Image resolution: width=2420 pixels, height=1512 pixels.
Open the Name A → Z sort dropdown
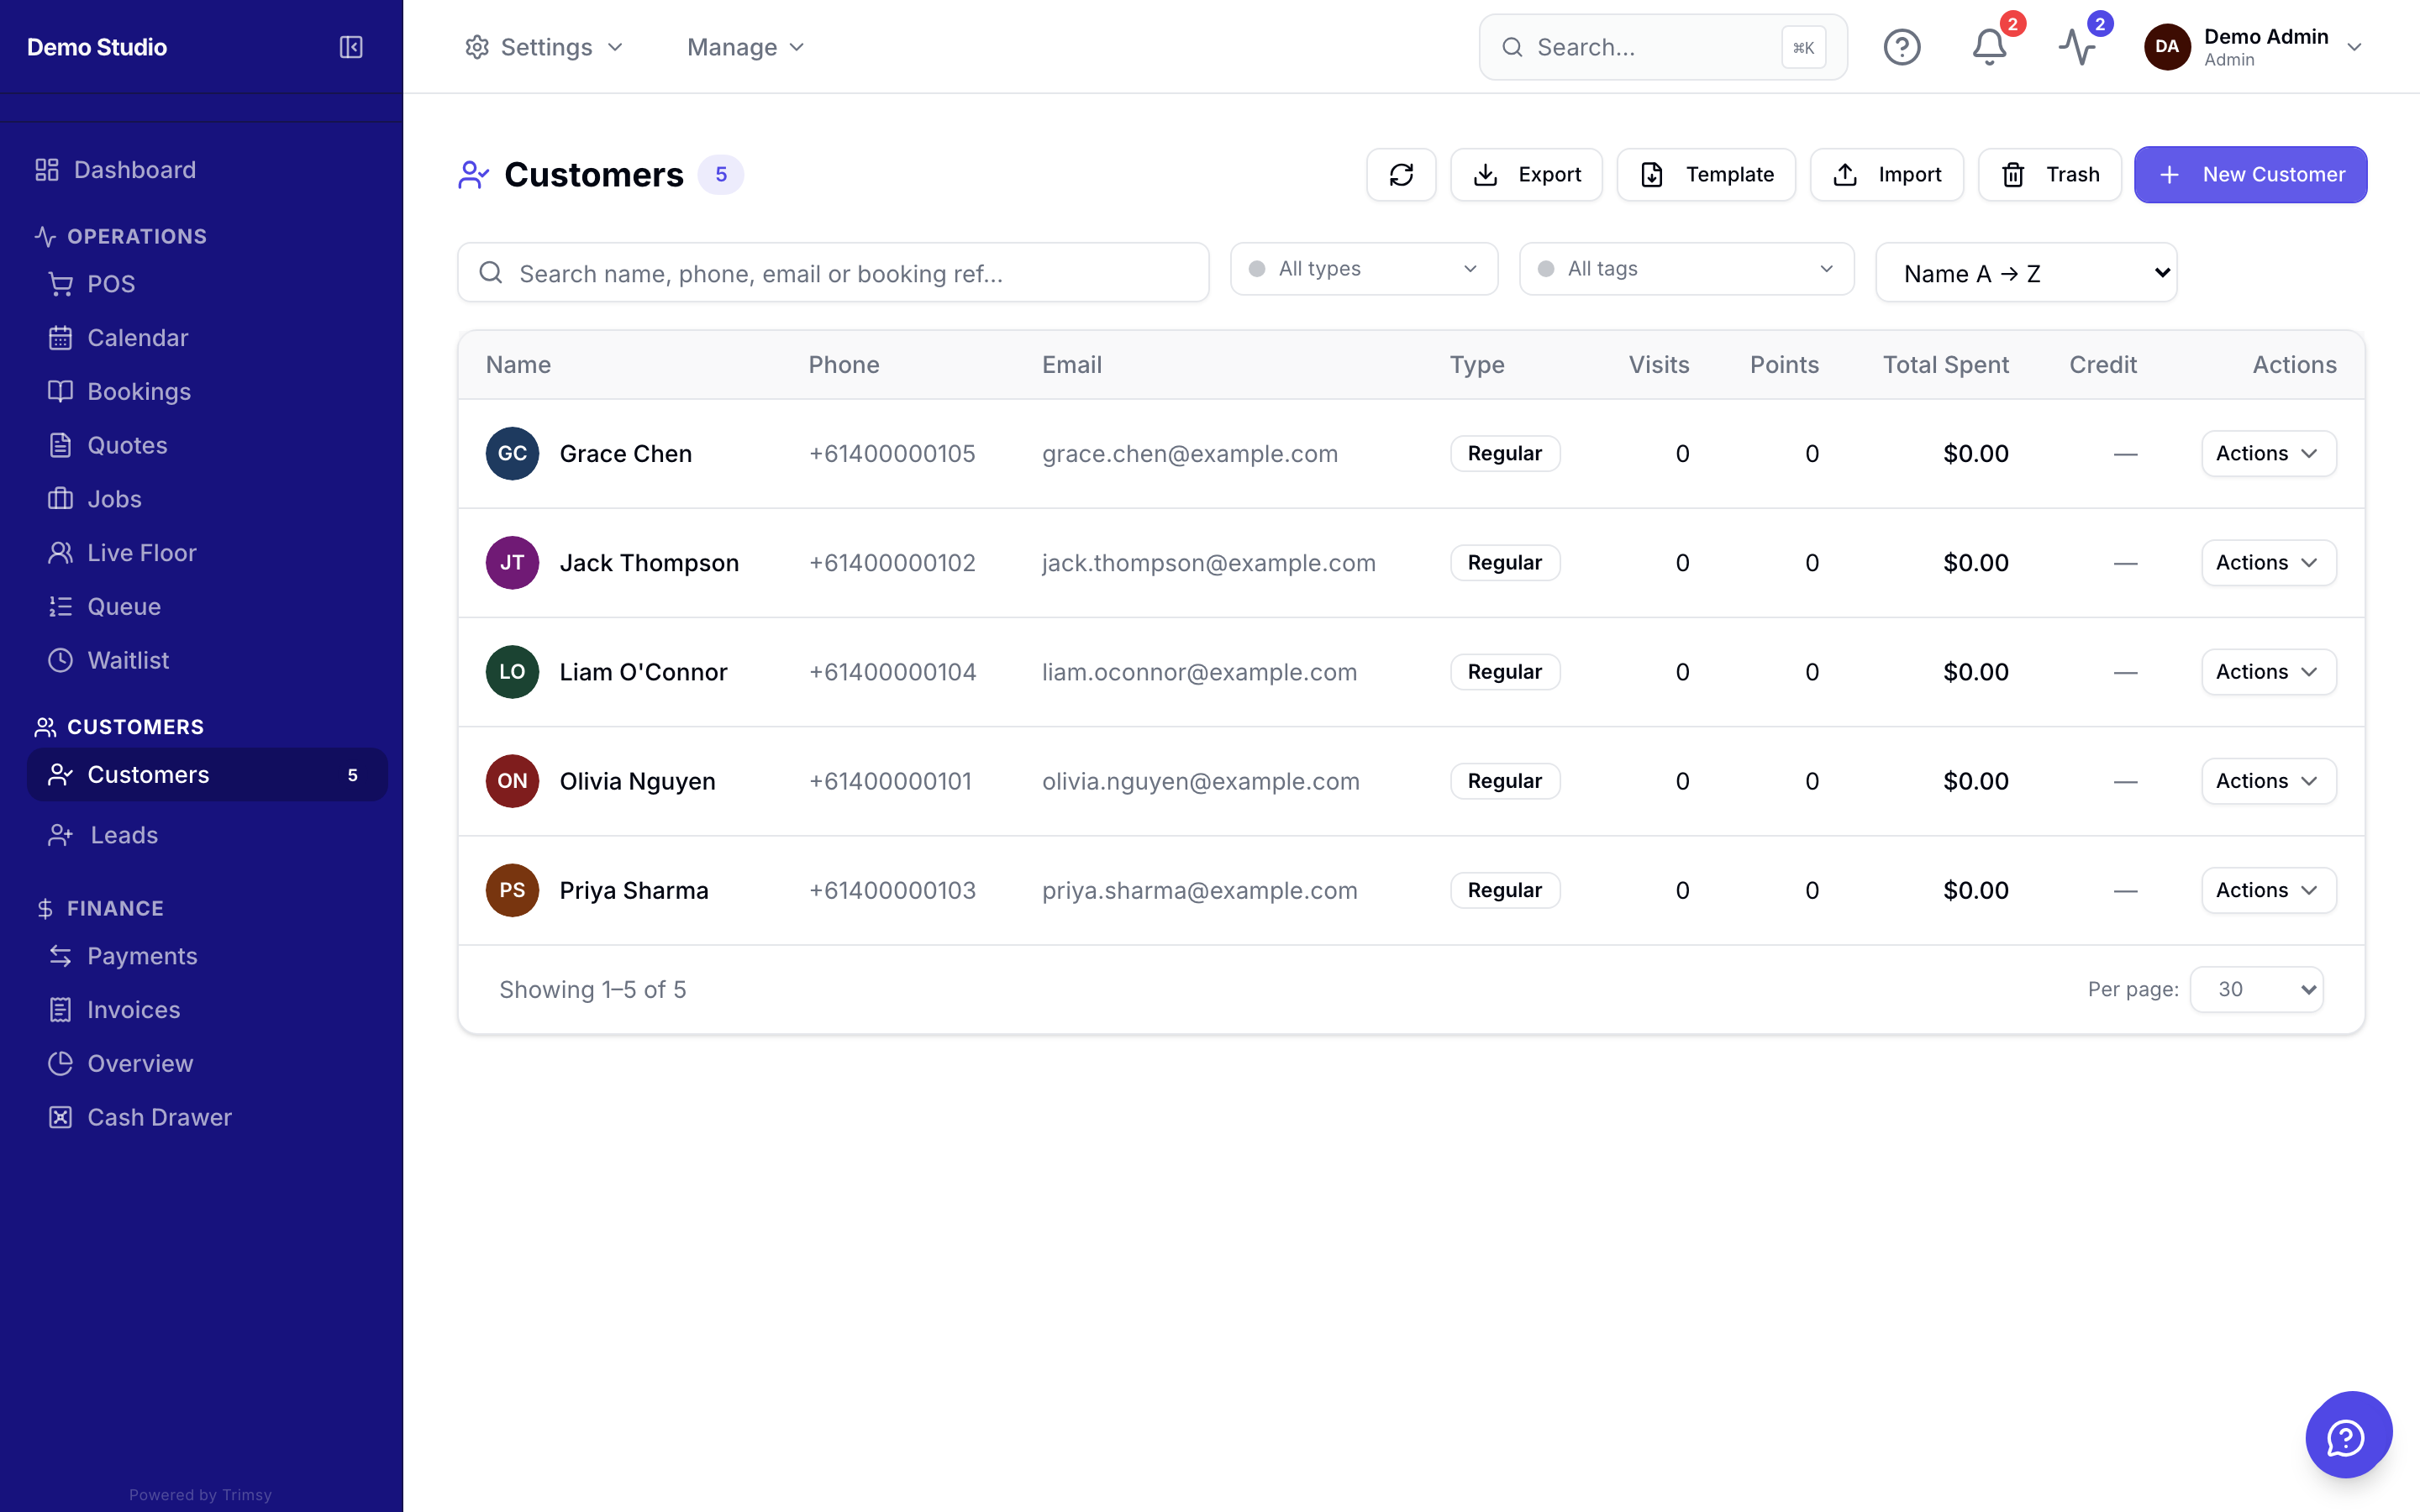tap(2026, 273)
